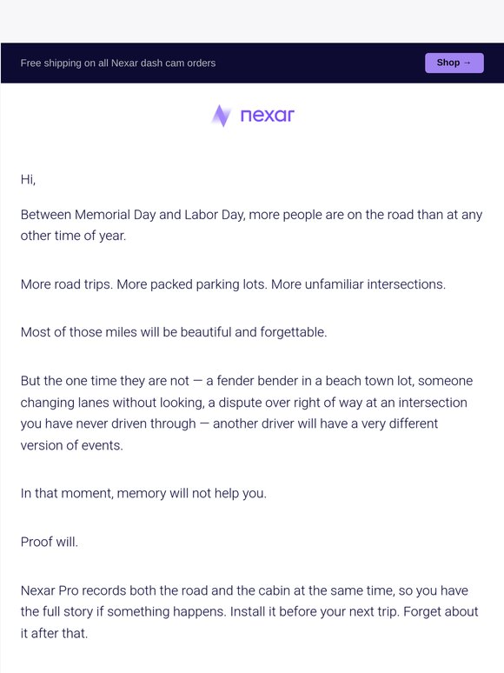Click the "More road trips" paragraph

(x=233, y=284)
